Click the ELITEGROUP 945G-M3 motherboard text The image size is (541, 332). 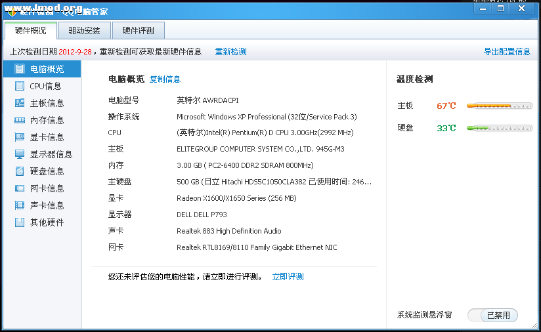coord(261,149)
